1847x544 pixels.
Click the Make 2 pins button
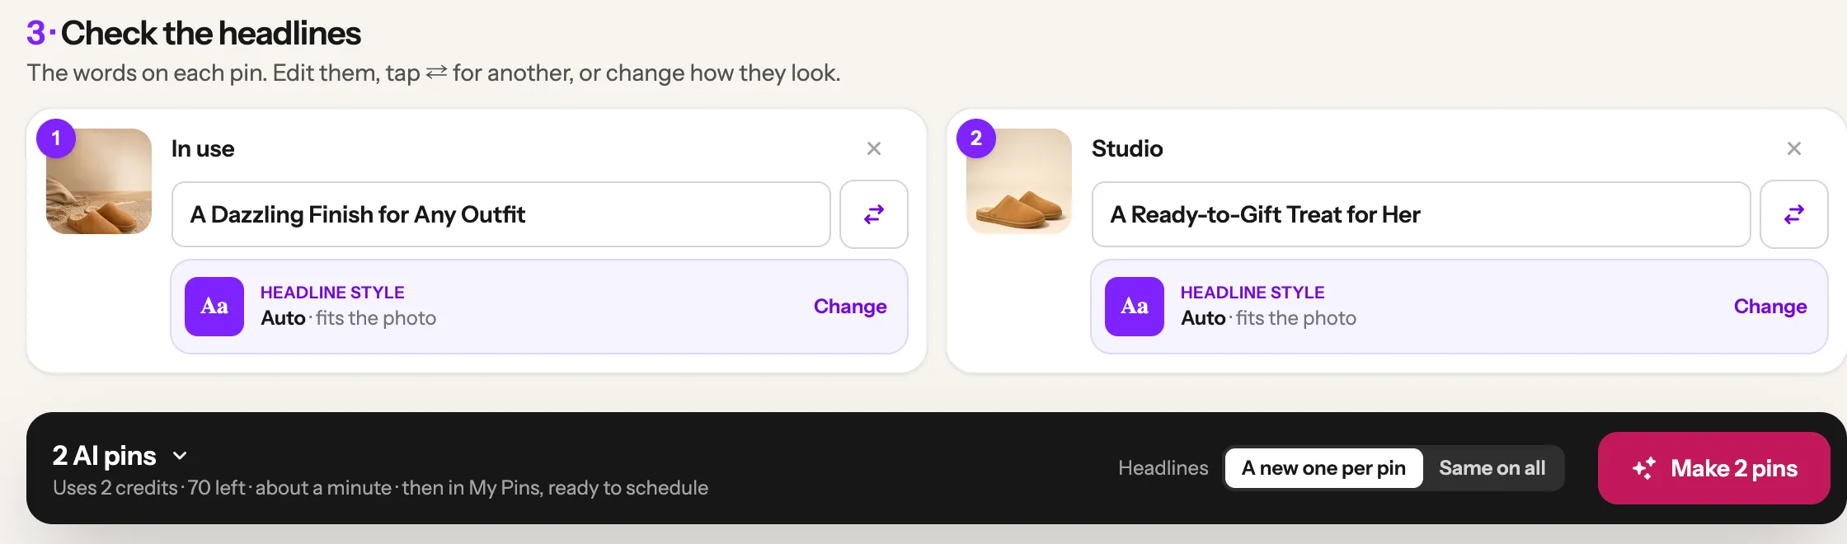tap(1714, 468)
